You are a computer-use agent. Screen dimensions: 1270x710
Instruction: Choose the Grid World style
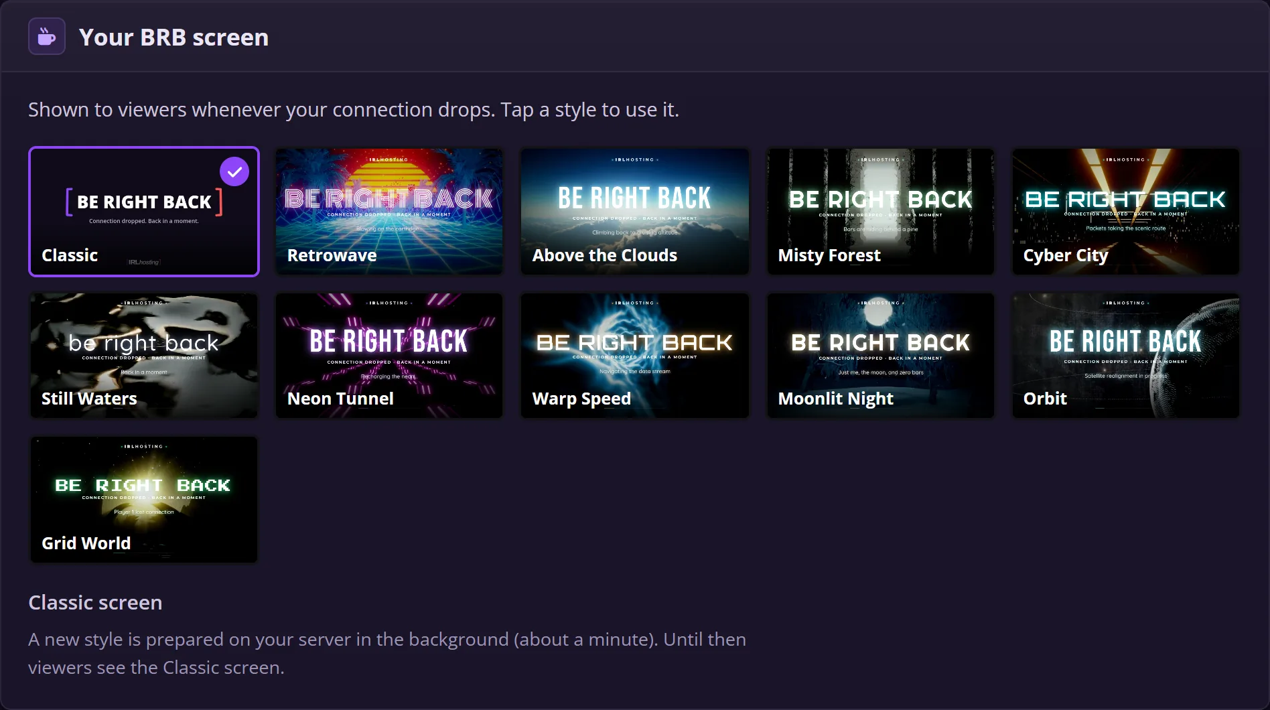[x=144, y=500]
